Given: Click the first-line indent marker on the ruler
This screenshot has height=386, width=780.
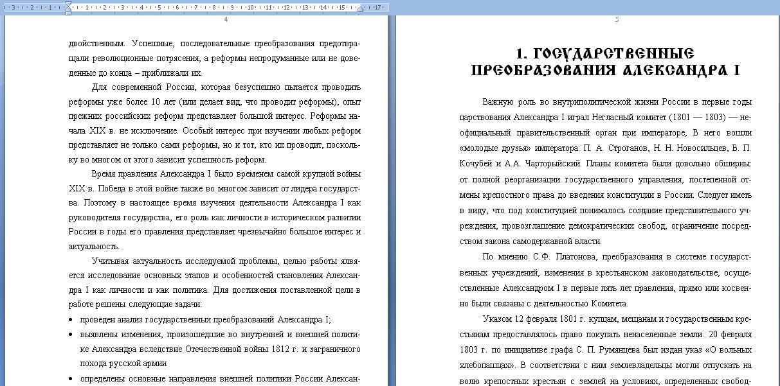Looking at the screenshot, I should click(x=68, y=4).
